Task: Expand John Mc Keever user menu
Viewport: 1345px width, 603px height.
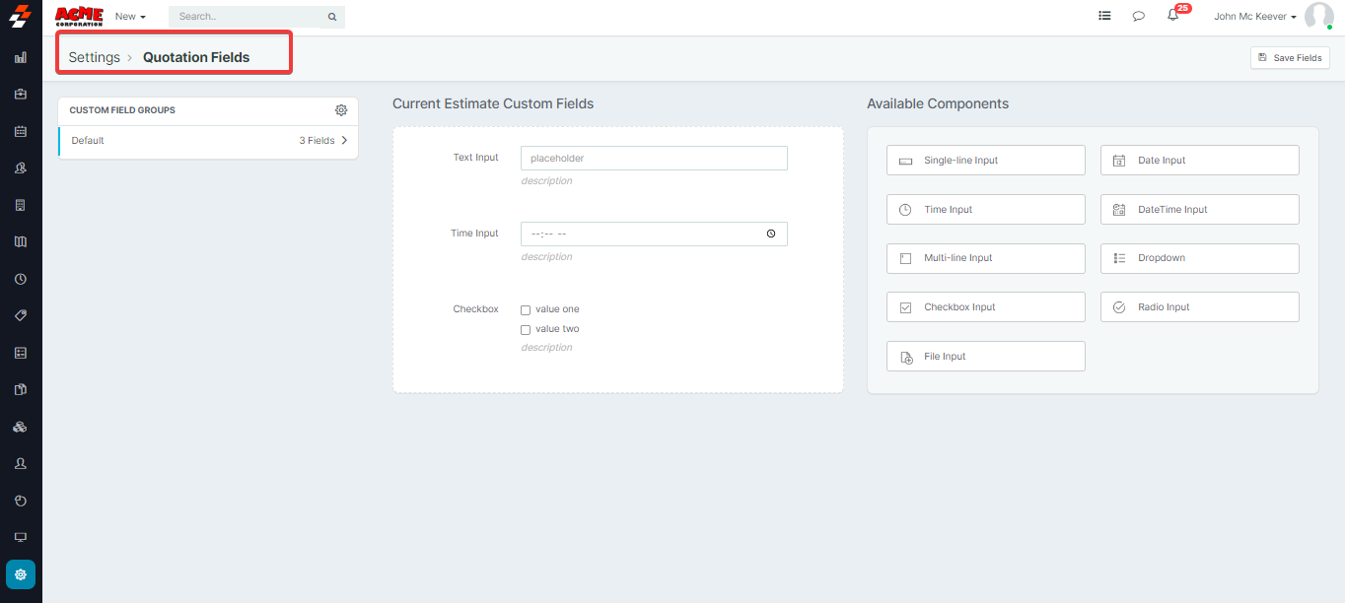Action: (1254, 17)
